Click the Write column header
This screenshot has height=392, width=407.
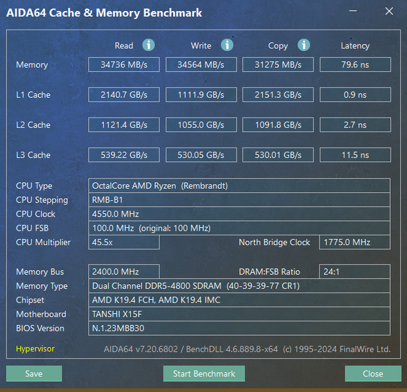[x=201, y=46]
